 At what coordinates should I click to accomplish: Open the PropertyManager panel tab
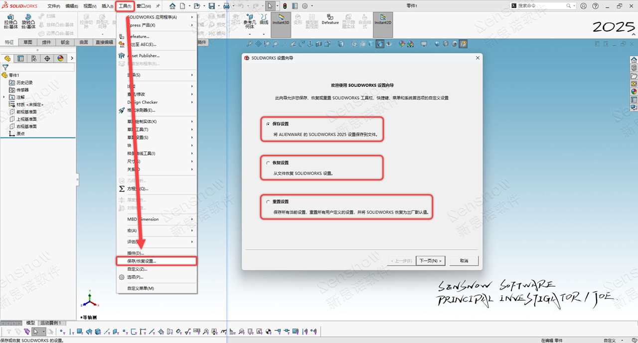20,58
